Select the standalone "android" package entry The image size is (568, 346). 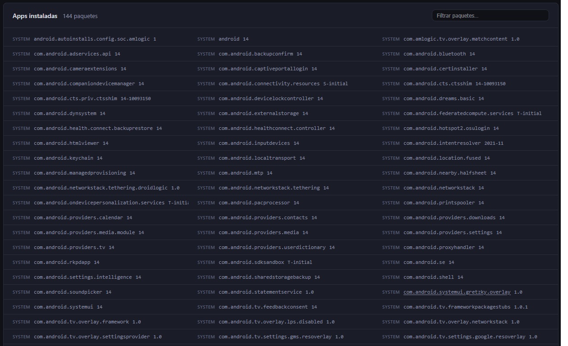(x=229, y=39)
